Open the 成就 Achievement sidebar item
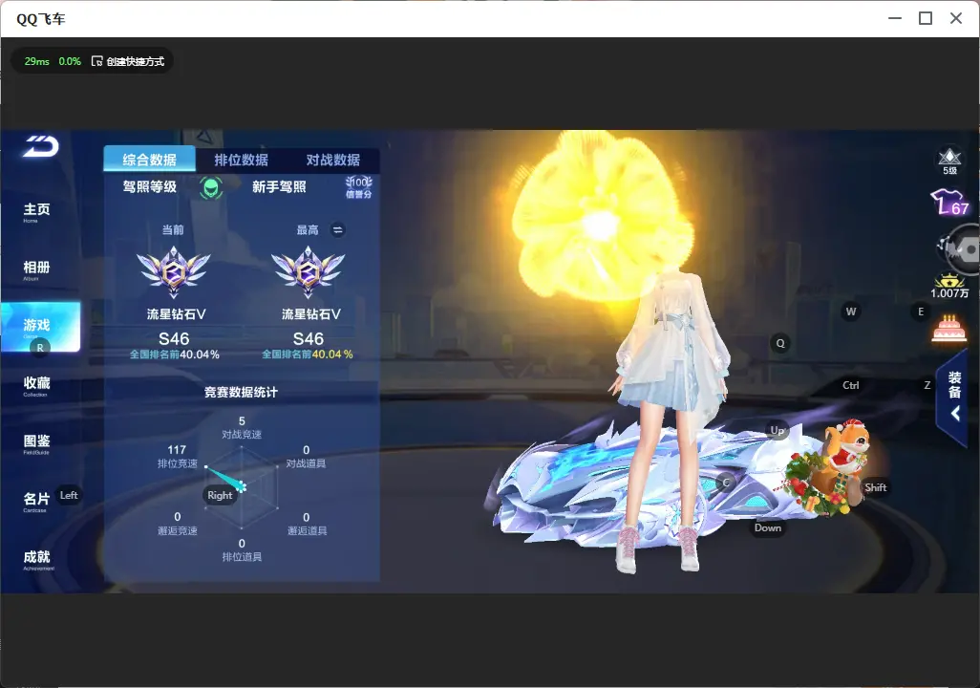 (x=37, y=560)
